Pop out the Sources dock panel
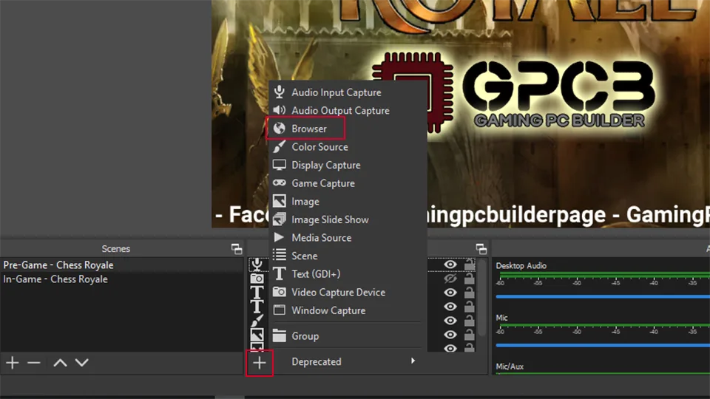The image size is (710, 399). (481, 248)
